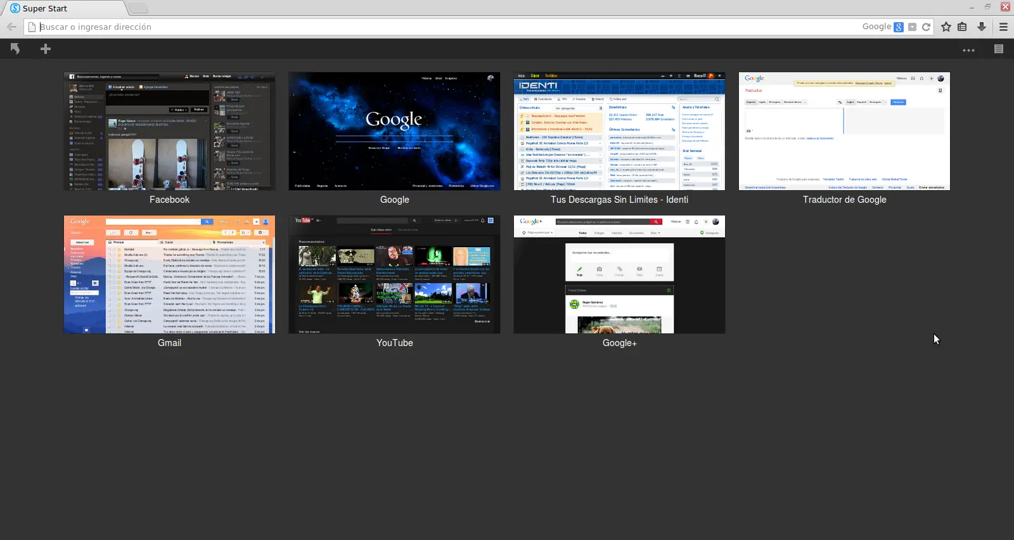Focus the 'Buscar o ingresar dirección' field
This screenshot has height=540, width=1014.
click(x=444, y=27)
